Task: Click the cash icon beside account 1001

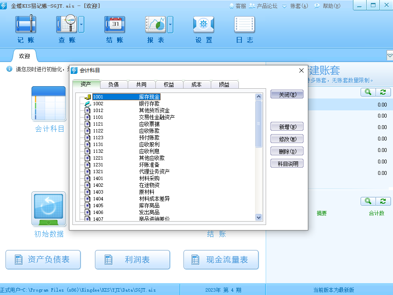Action: (x=87, y=97)
